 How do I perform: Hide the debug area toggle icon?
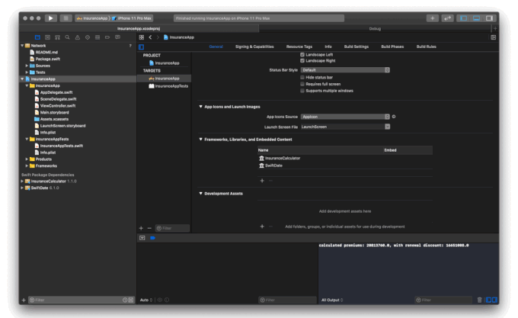point(142,238)
